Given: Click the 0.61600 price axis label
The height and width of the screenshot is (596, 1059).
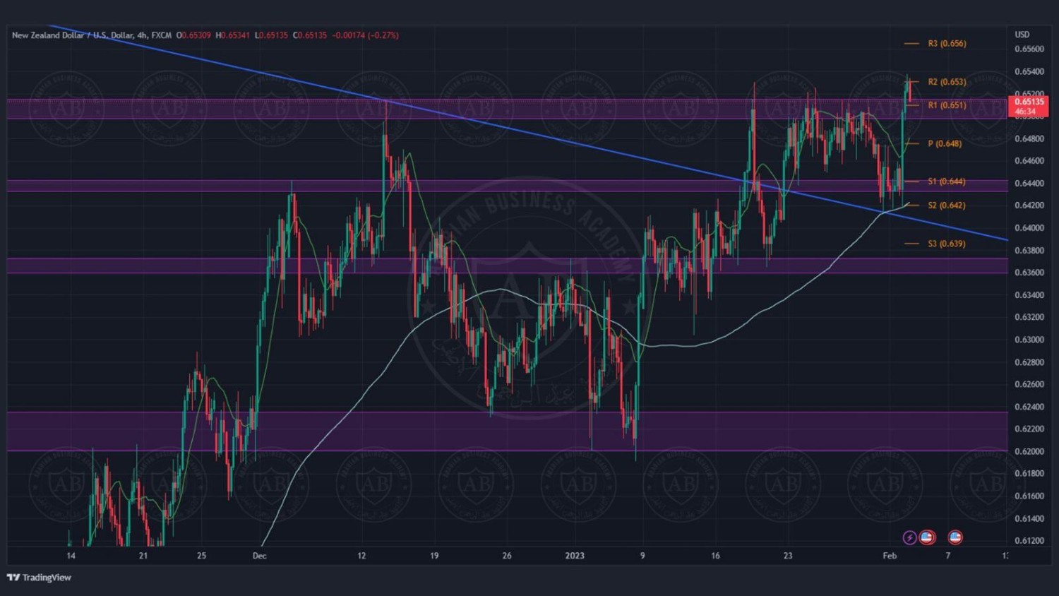Looking at the screenshot, I should pos(1029,496).
